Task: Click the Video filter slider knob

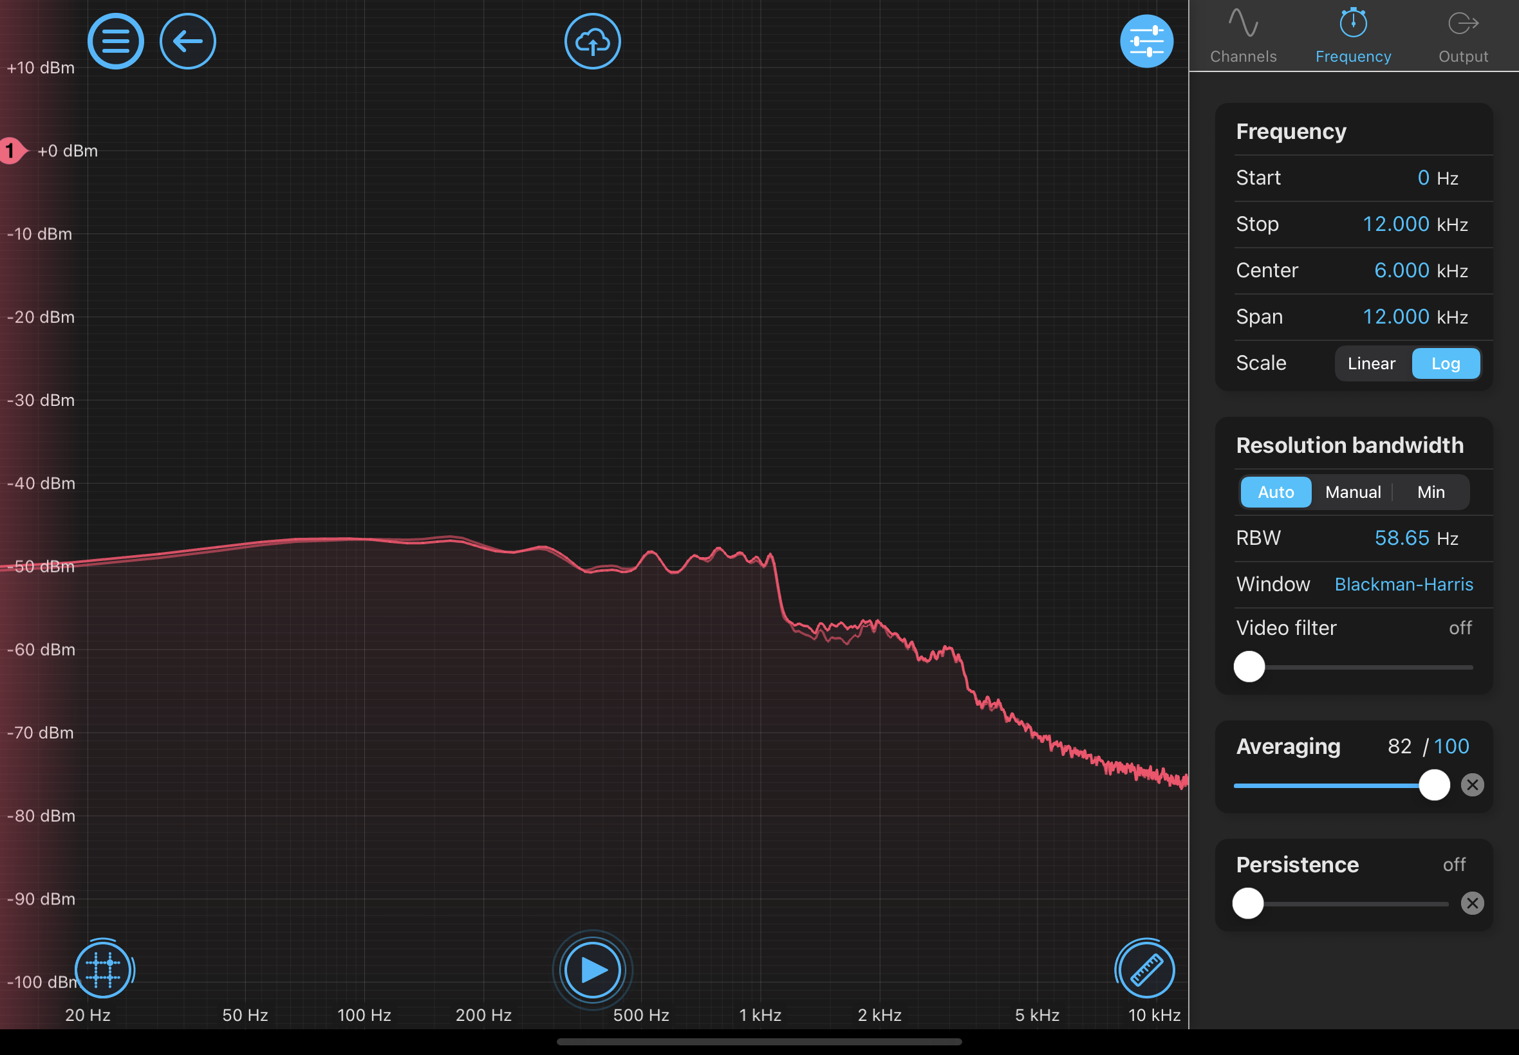Action: point(1249,667)
